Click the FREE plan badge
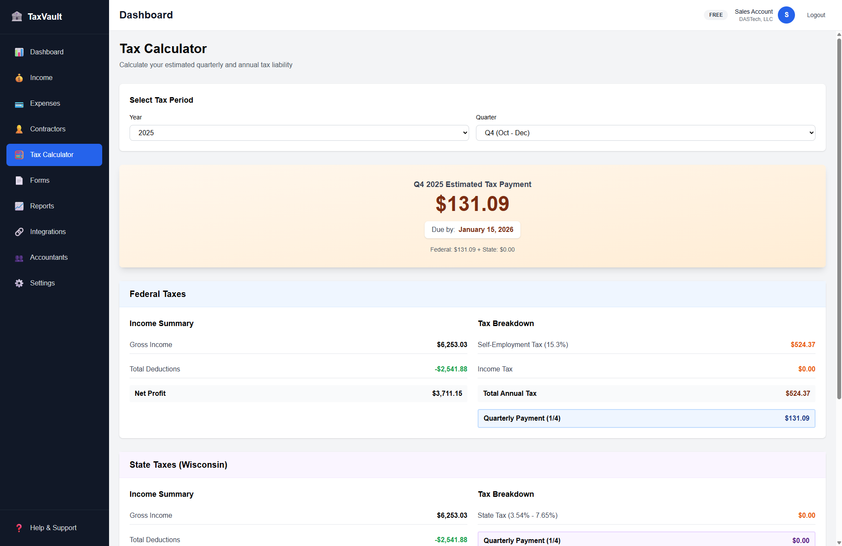This screenshot has width=842, height=546. click(715, 15)
